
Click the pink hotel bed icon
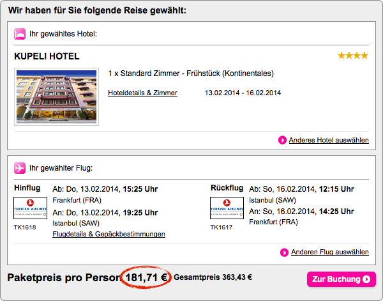(20, 33)
